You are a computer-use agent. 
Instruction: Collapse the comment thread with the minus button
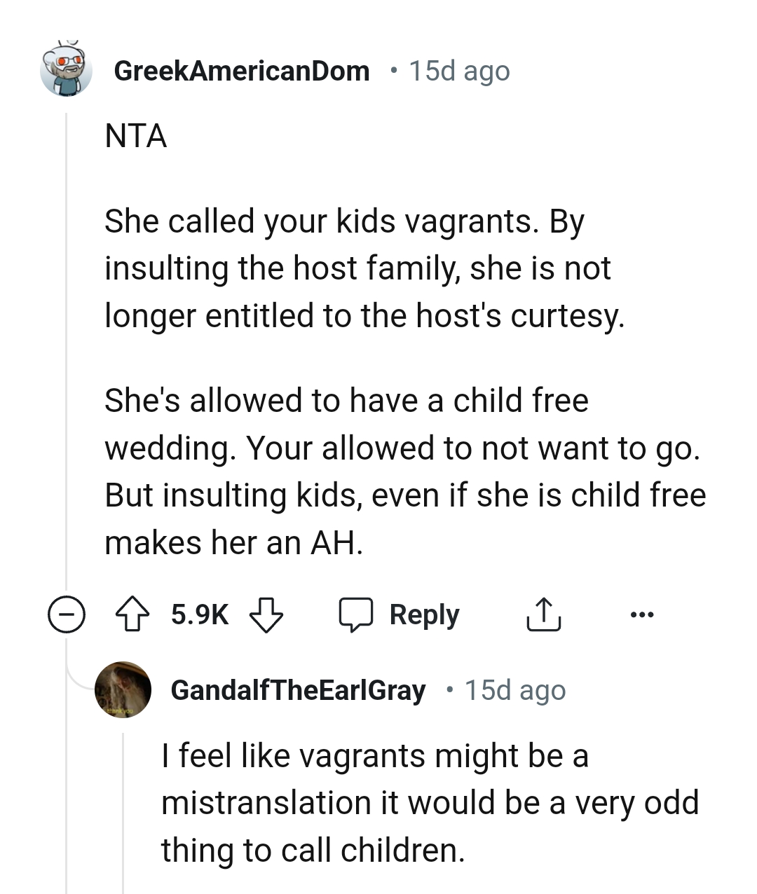click(x=66, y=615)
